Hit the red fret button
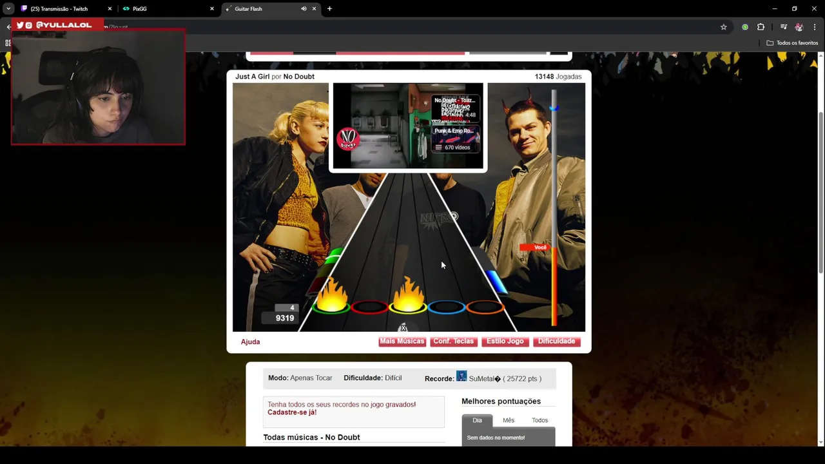The image size is (825, 464). (x=369, y=308)
